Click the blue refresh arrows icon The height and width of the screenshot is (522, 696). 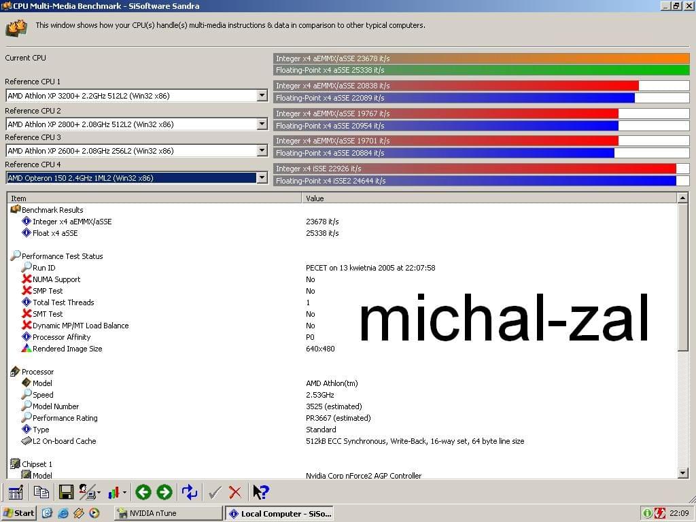tap(190, 492)
